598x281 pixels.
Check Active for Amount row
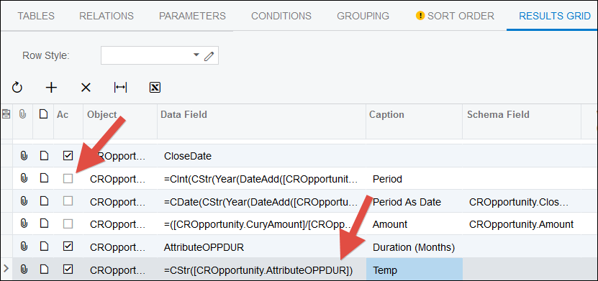point(68,224)
